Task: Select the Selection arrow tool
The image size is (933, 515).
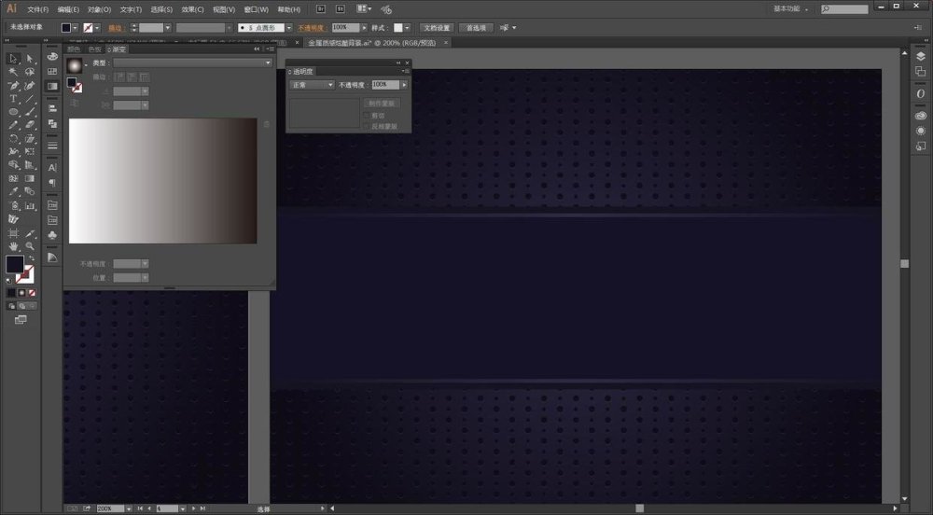Action: [13, 58]
